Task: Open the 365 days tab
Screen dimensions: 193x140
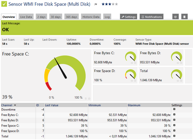Action: [71, 17]
